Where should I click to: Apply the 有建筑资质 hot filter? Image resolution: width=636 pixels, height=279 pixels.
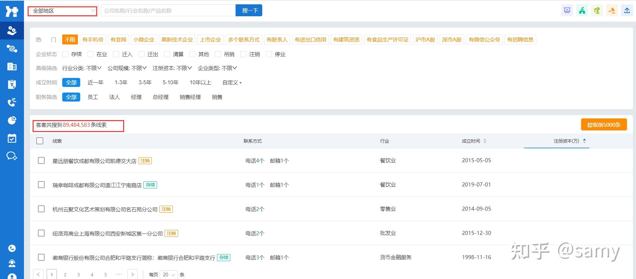346,40
